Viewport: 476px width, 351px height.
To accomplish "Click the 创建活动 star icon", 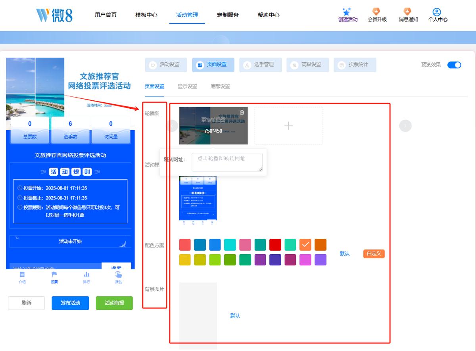I will (347, 12).
